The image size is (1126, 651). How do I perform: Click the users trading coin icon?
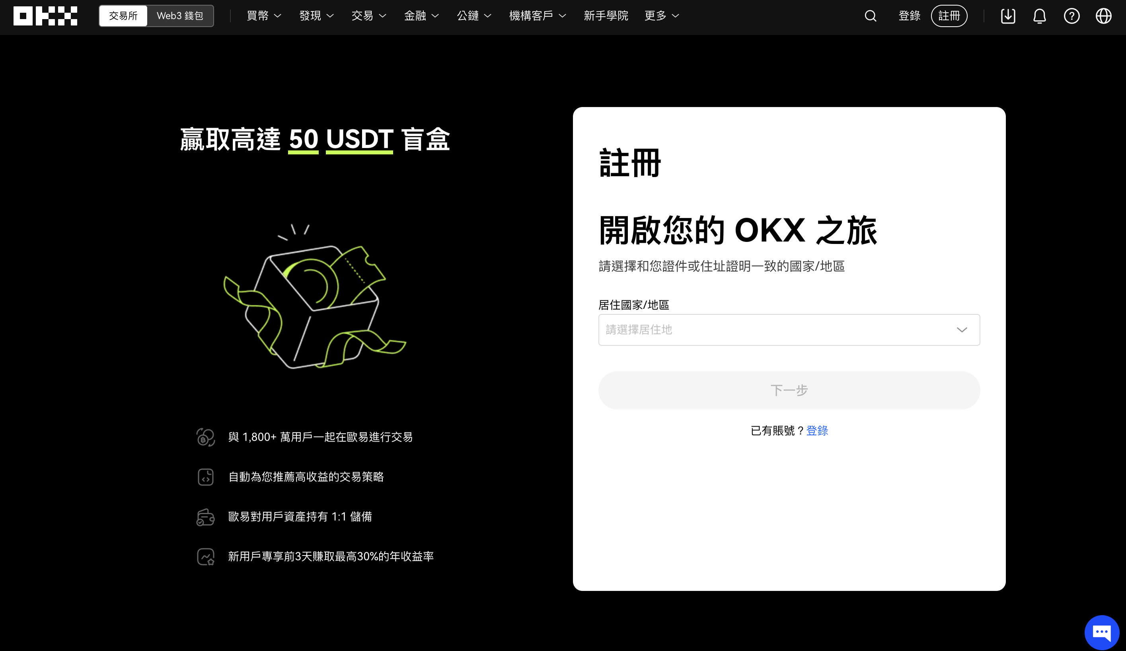point(206,437)
